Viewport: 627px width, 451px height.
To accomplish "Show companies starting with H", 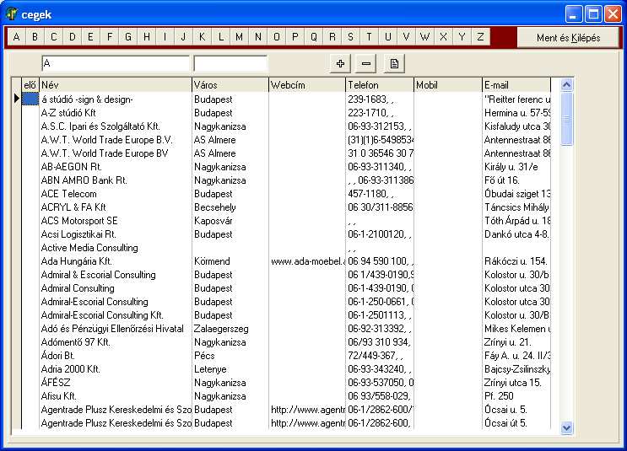I will 147,37.
